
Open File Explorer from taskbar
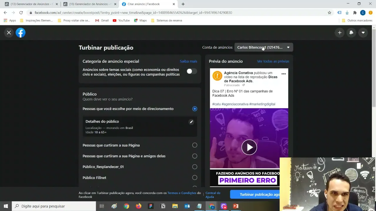pyautogui.click(x=175, y=206)
